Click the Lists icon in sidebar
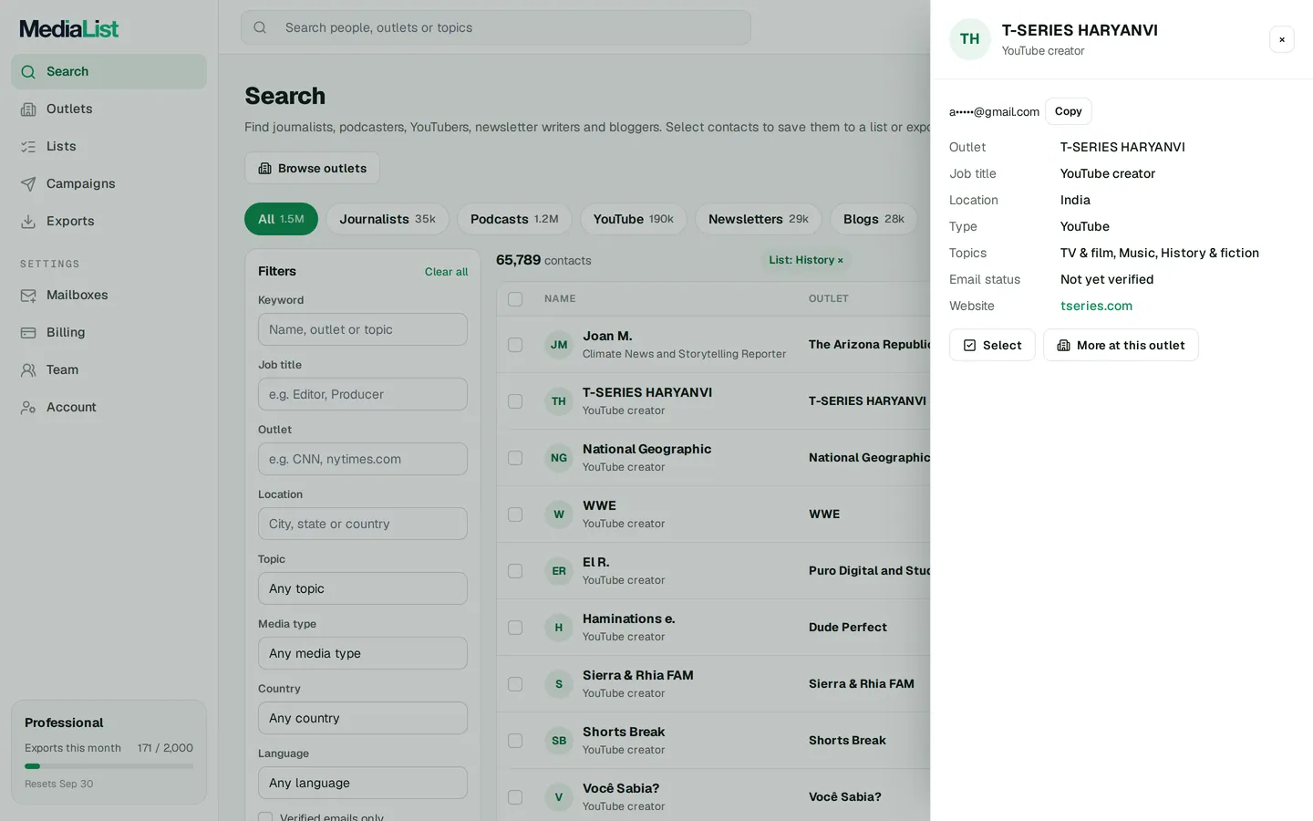The height and width of the screenshot is (821, 1313). (28, 147)
